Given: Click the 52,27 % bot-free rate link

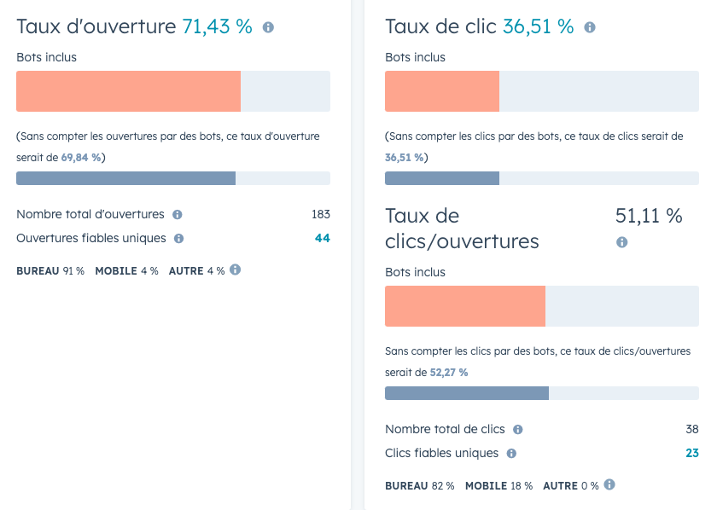Looking at the screenshot, I should [x=447, y=373].
